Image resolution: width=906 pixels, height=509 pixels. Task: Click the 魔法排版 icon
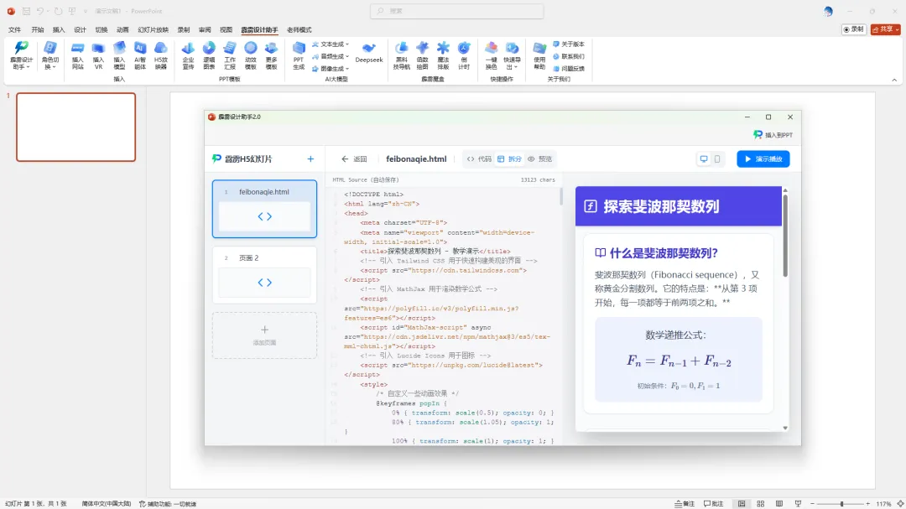(x=443, y=55)
